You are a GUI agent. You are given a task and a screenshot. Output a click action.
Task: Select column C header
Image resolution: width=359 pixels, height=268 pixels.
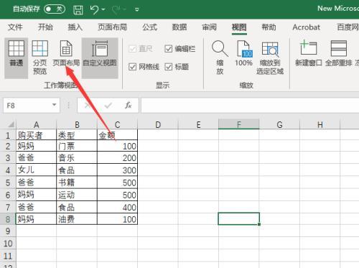coord(117,124)
